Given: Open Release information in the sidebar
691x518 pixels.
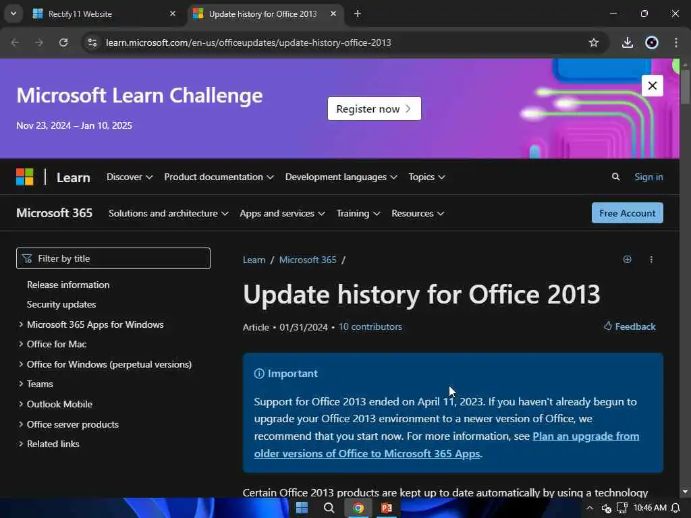Looking at the screenshot, I should coord(68,285).
